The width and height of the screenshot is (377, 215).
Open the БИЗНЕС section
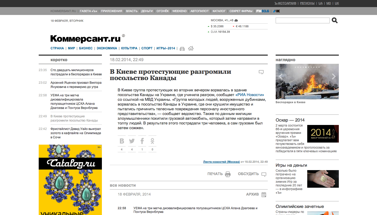tap(86, 48)
